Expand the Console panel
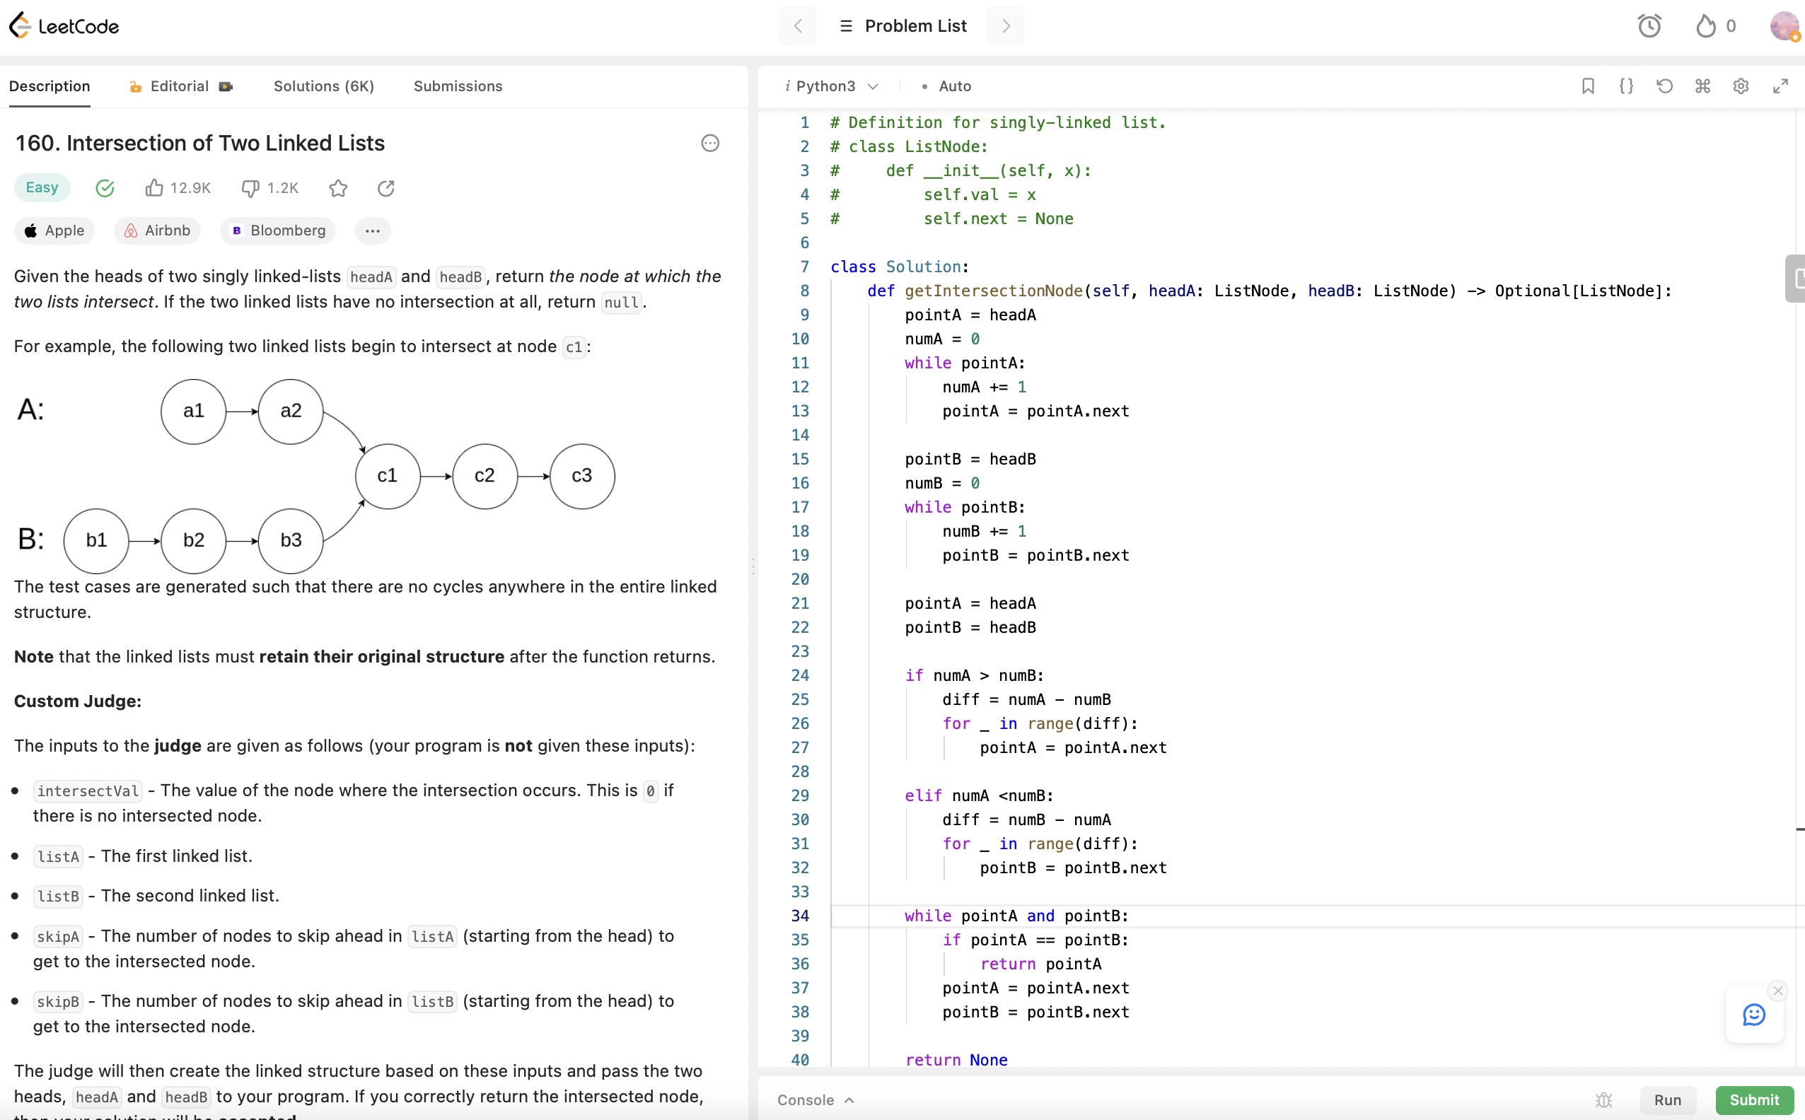 click(815, 1100)
